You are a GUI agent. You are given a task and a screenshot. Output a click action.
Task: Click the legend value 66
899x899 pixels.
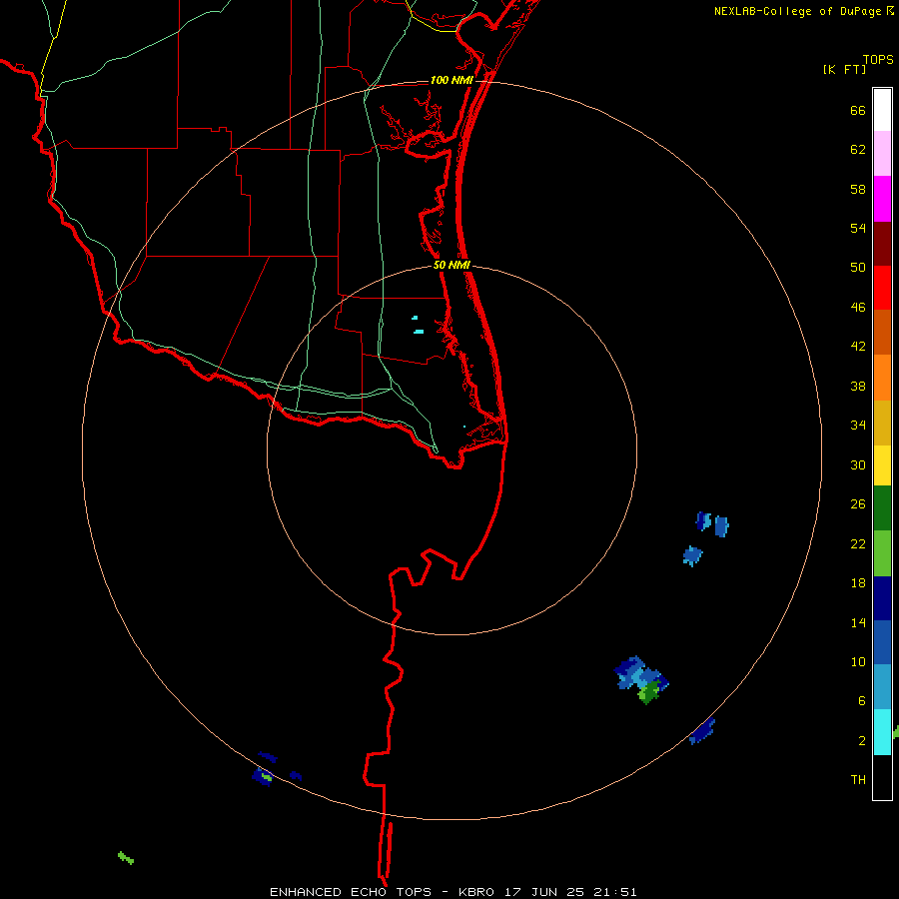(858, 110)
